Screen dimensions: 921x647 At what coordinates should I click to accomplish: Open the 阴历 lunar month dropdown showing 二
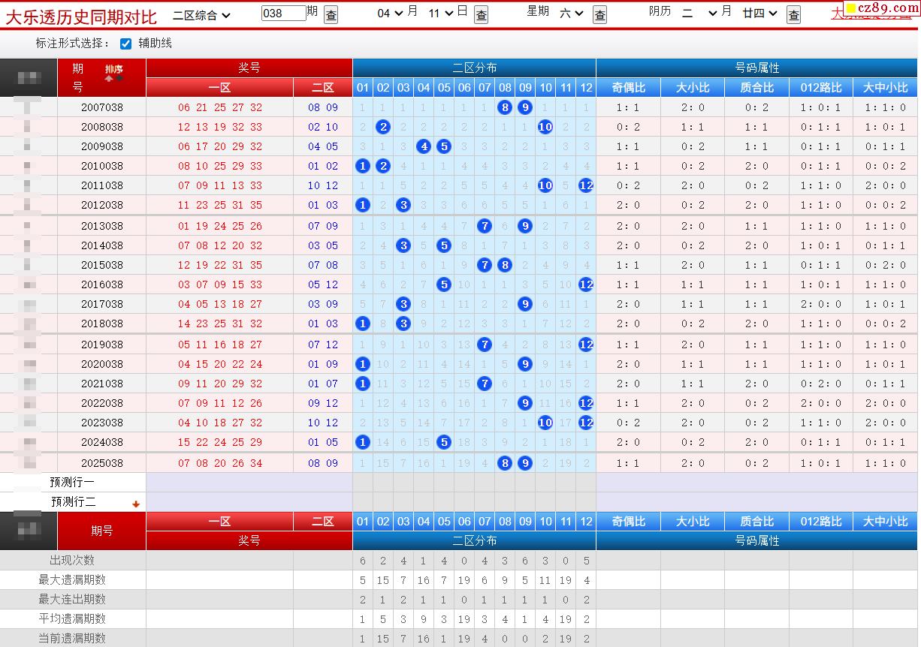pos(699,13)
